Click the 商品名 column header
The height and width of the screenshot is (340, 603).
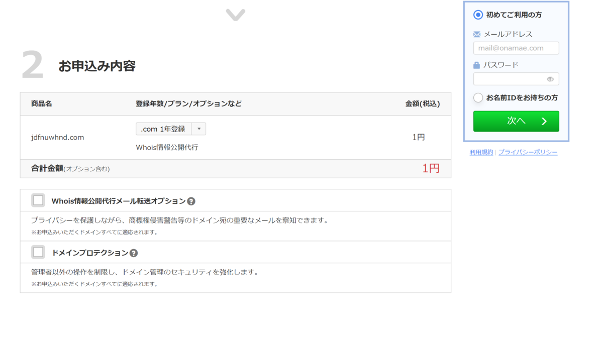[x=41, y=104]
